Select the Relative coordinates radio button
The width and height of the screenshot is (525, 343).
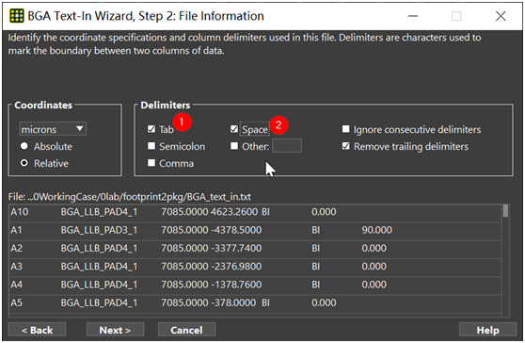[x=24, y=163]
